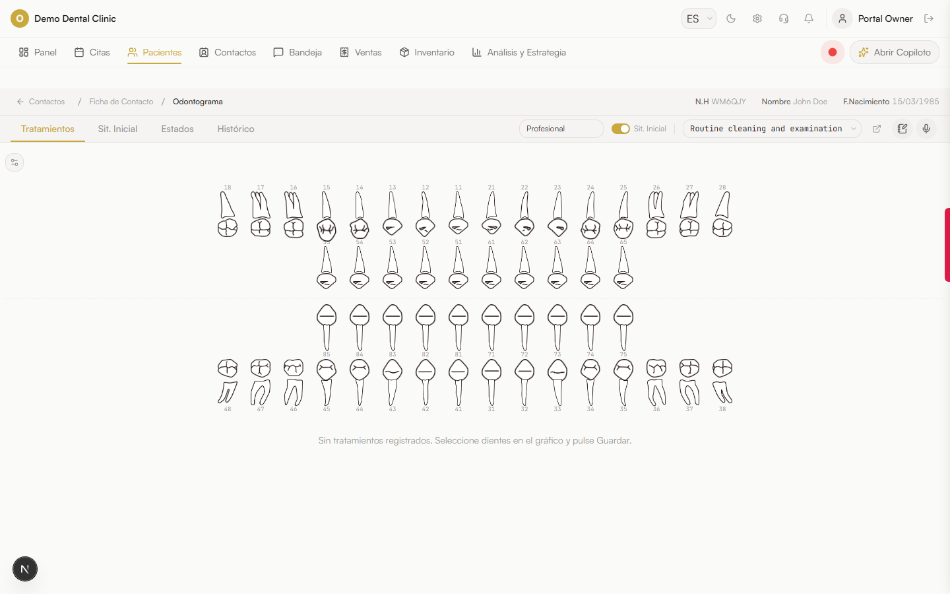Click the notes edit icon in toolbar
The image size is (950, 594).
coord(902,129)
